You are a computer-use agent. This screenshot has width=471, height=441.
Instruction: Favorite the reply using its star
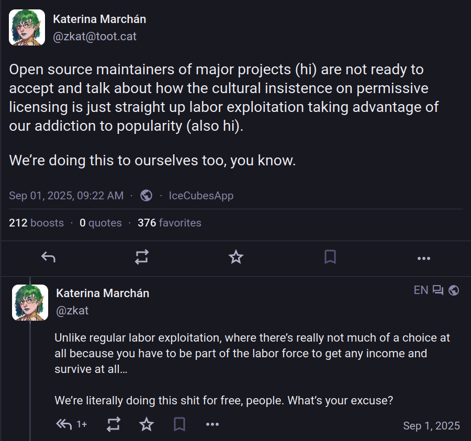coord(147,424)
